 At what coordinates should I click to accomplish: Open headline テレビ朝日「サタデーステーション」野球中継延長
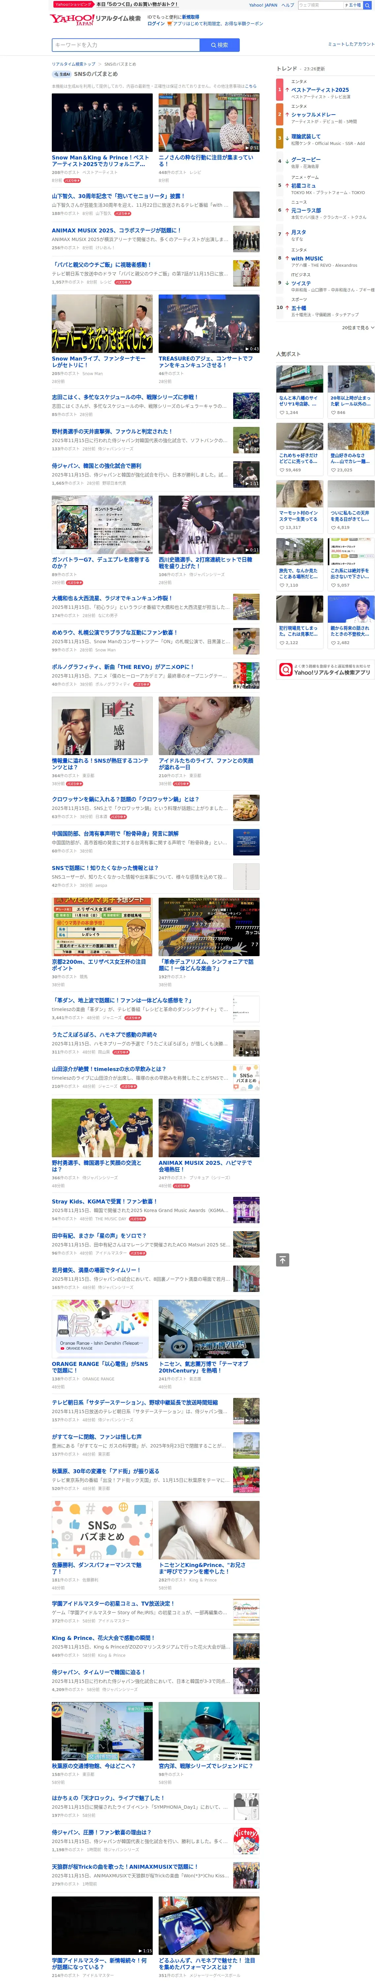pos(135,1403)
